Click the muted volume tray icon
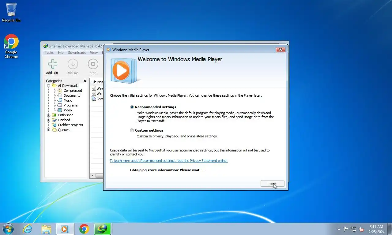Screen dimensions: 392x235 point(361,229)
